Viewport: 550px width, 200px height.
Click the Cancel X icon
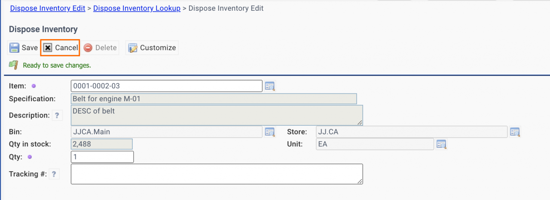click(48, 48)
